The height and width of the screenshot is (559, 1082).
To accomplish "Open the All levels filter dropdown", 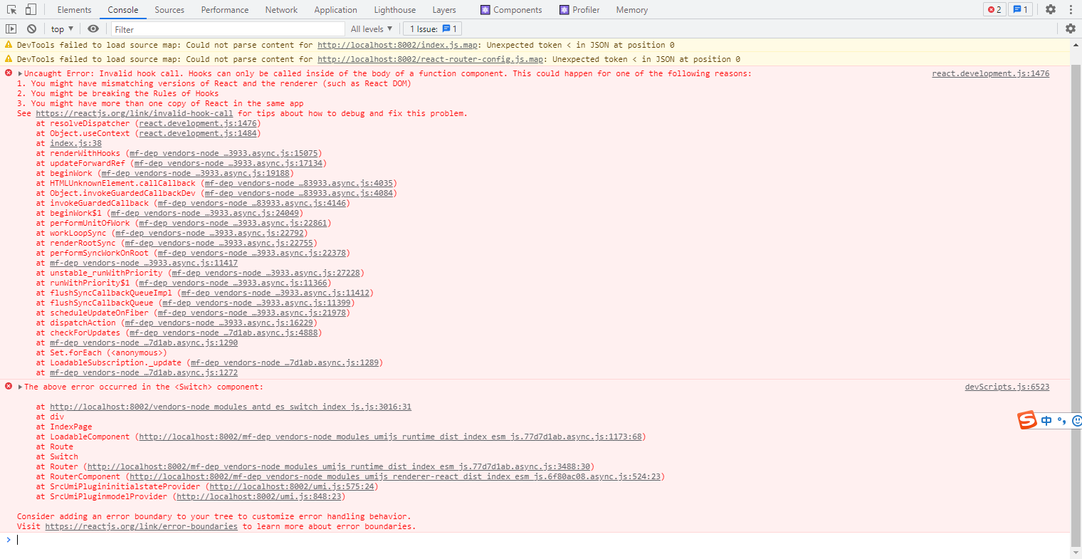I will pos(370,28).
